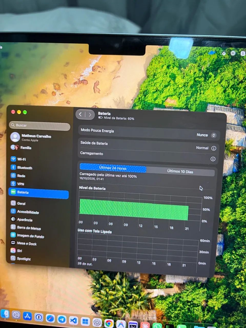Image resolution: width=246 pixels, height=328 pixels.
Task: Show info about Saúde da Bateria
Action: pyautogui.click(x=213, y=148)
